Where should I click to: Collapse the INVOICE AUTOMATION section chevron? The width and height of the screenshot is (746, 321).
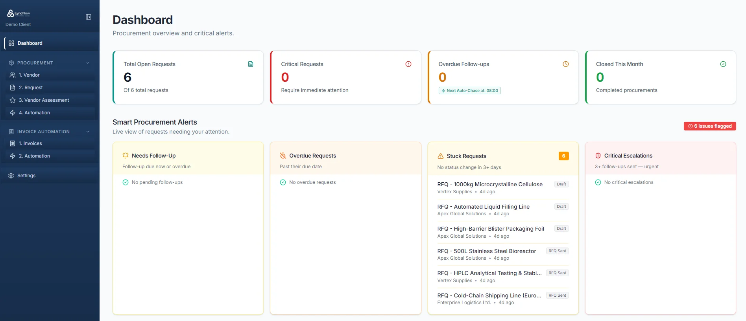[88, 132]
